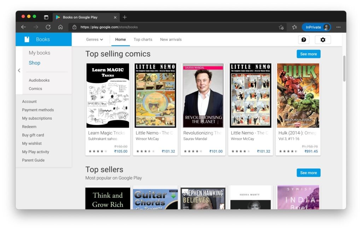Image resolution: width=362 pixels, height=230 pixels.
Task: Click the URL address bar
Action: click(x=178, y=27)
